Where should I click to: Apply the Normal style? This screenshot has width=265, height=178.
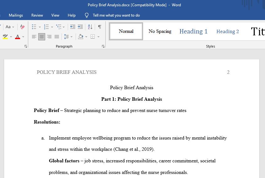[x=126, y=31]
